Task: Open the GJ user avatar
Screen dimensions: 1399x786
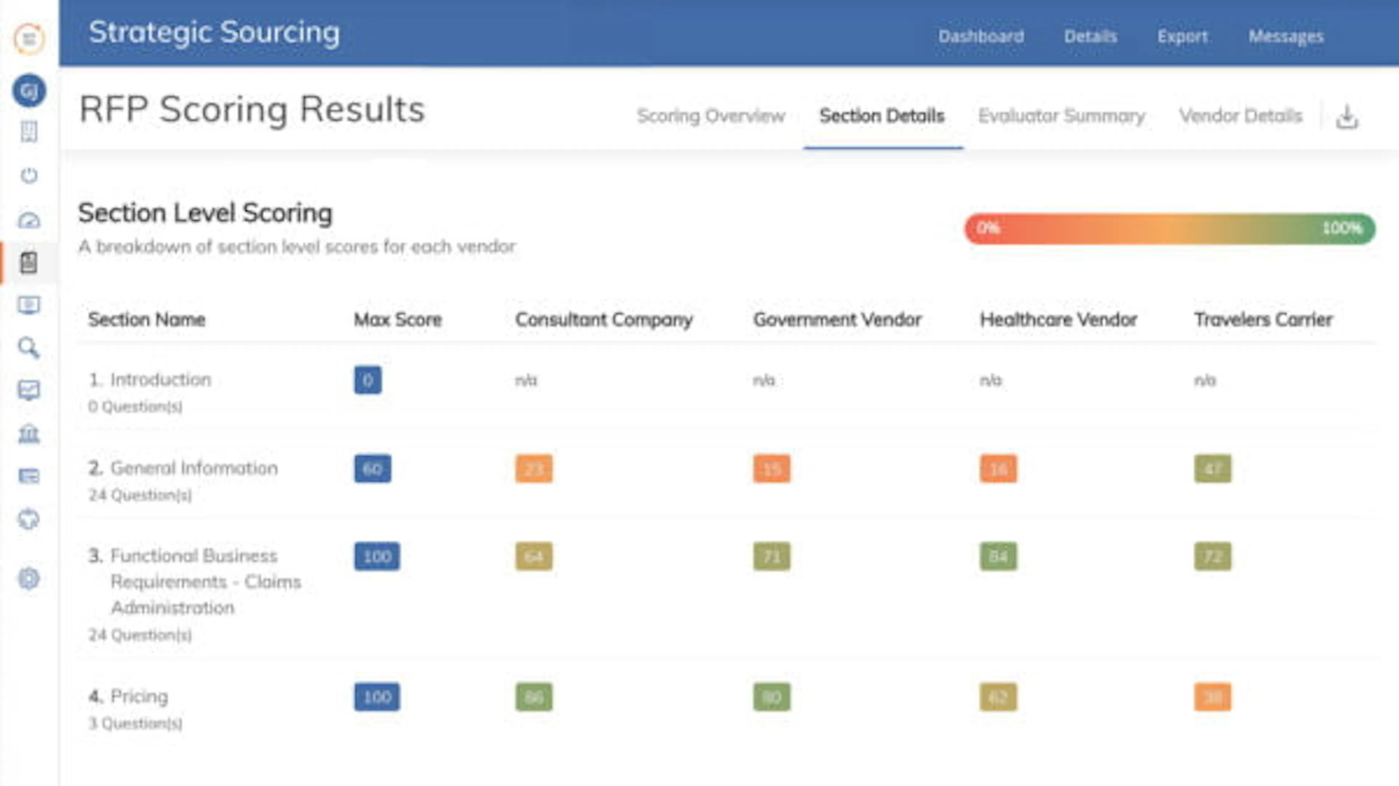Action: (x=29, y=90)
